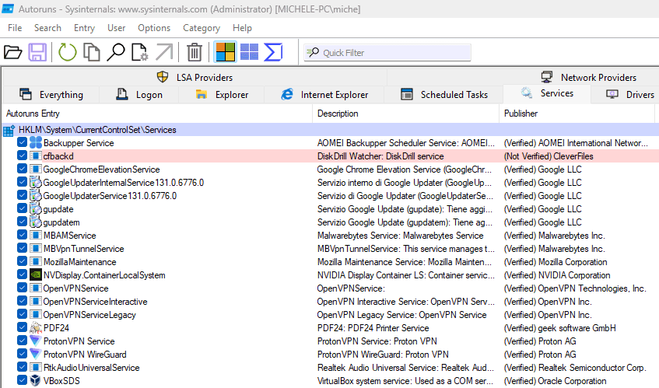Click "PDF24: PDF24 Printer Service" description
Screen dimensions: 659x388
pos(373,328)
